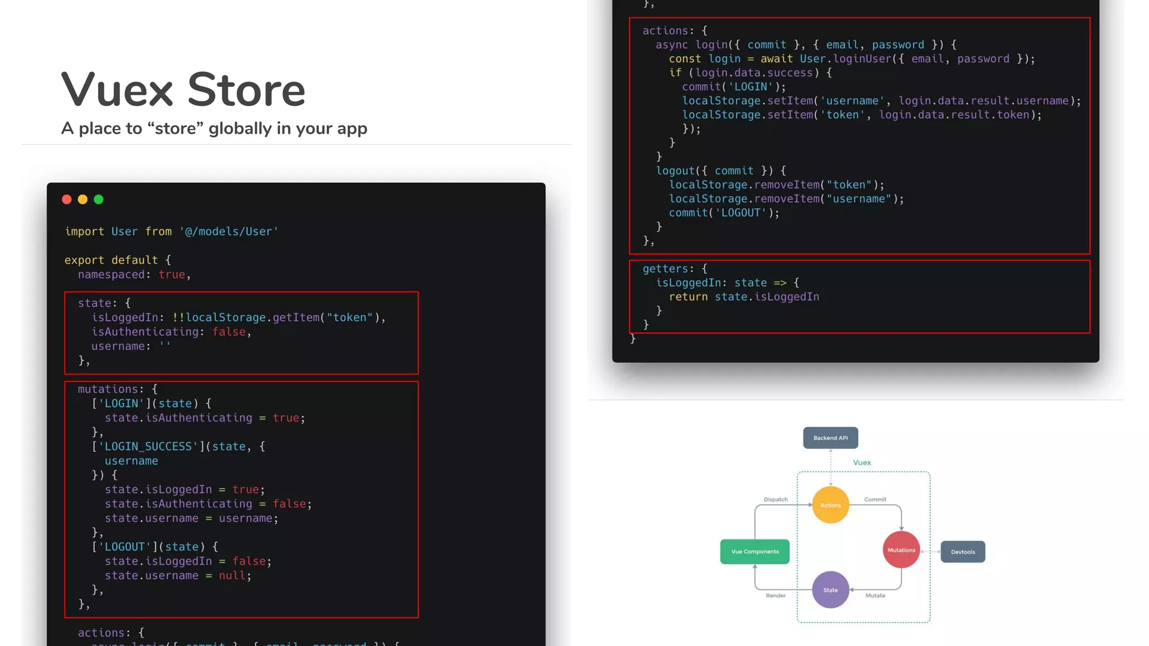Click the green dot in code window
Screen dimensions: 1149x646
99,200
